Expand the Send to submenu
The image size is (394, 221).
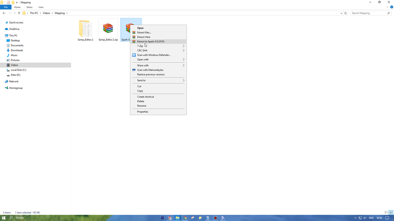pyautogui.click(x=183, y=80)
